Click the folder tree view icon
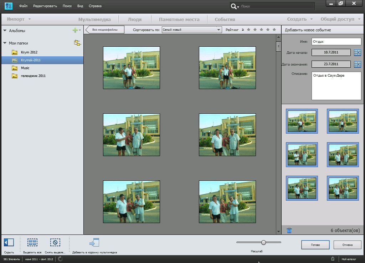 (77, 43)
